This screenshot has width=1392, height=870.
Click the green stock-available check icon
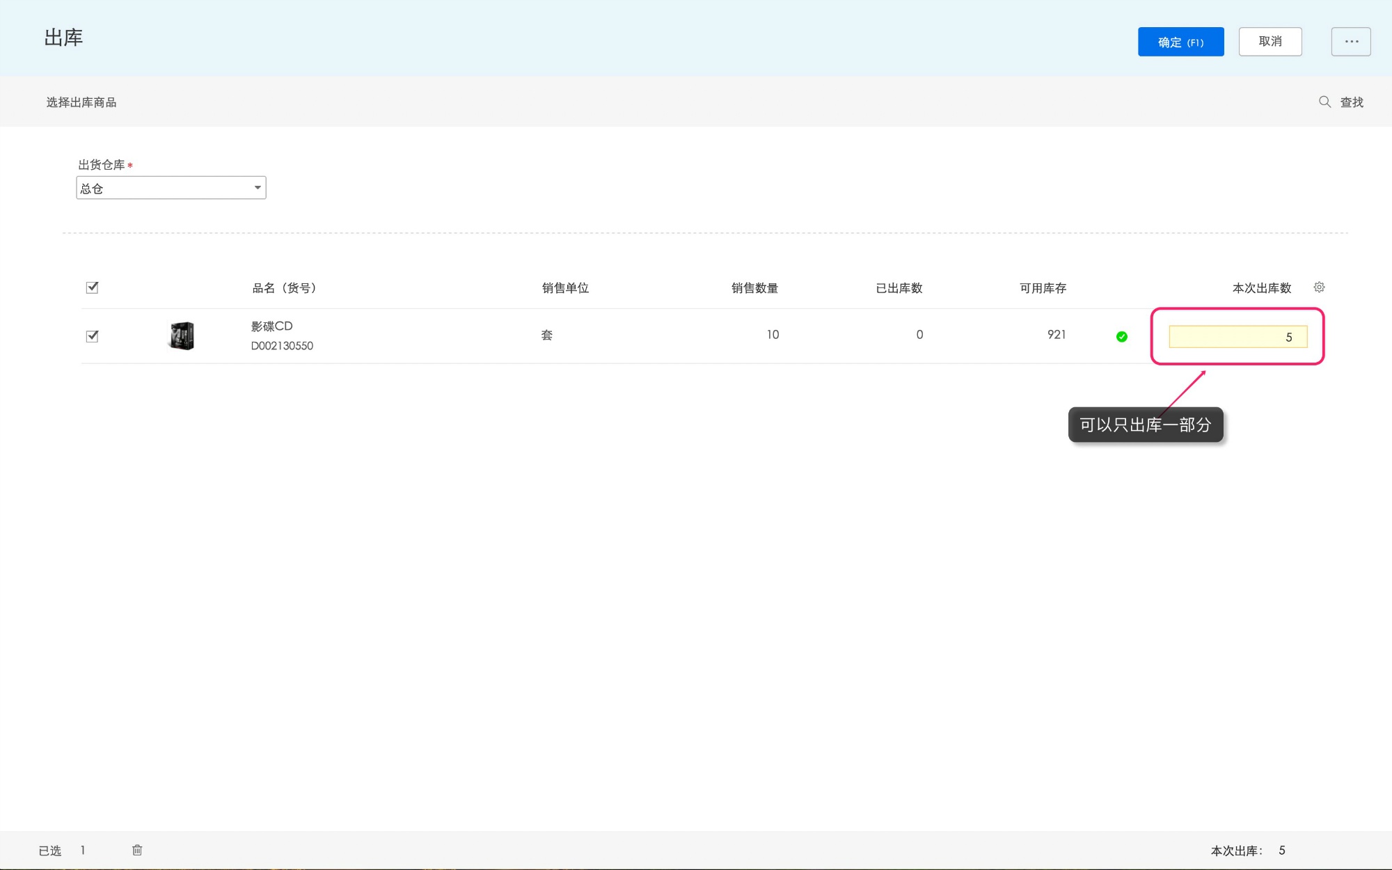point(1122,337)
